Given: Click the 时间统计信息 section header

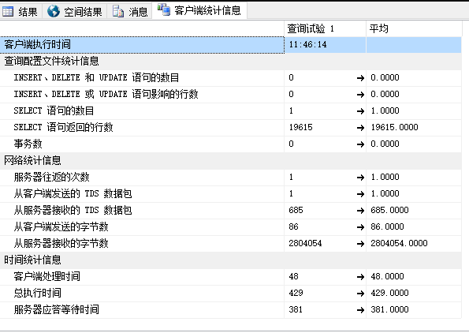Looking at the screenshot, I should click(x=32, y=260).
